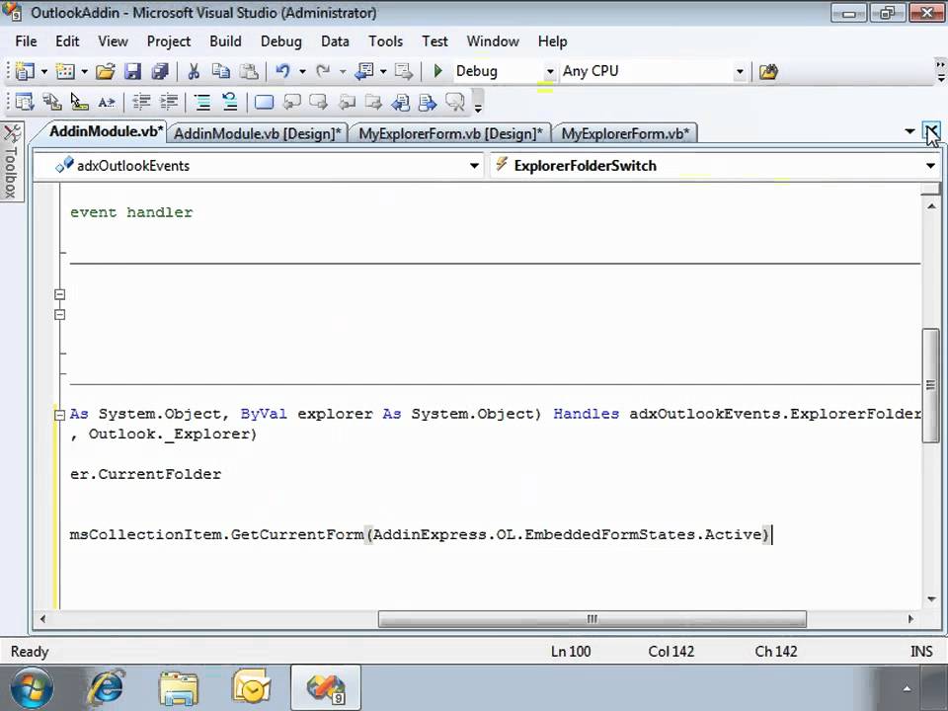Expand the Toolbox side panel

(x=11, y=161)
